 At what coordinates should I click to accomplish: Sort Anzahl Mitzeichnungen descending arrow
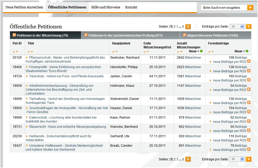point(181,52)
